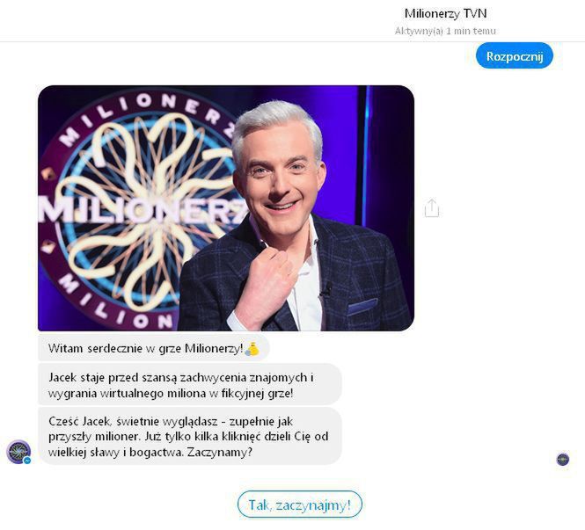
Task: Select the "Witam serdecznie w grze Milionerzy!" message
Action: [145, 348]
